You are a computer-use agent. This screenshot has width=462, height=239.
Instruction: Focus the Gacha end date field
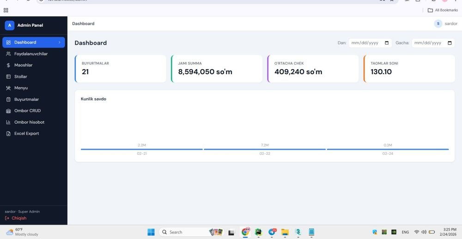[x=433, y=43]
